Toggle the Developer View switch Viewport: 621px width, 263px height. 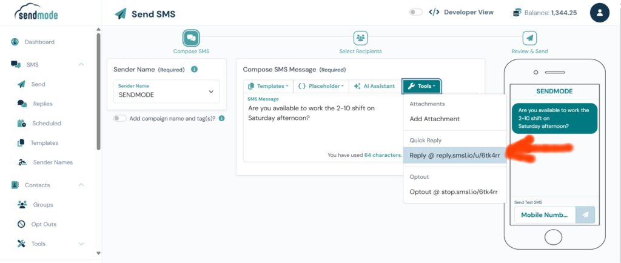point(416,12)
